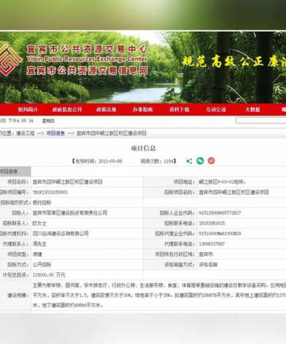Open the 大数据 menu item
This screenshot has width=286, height=344.
tap(253, 110)
